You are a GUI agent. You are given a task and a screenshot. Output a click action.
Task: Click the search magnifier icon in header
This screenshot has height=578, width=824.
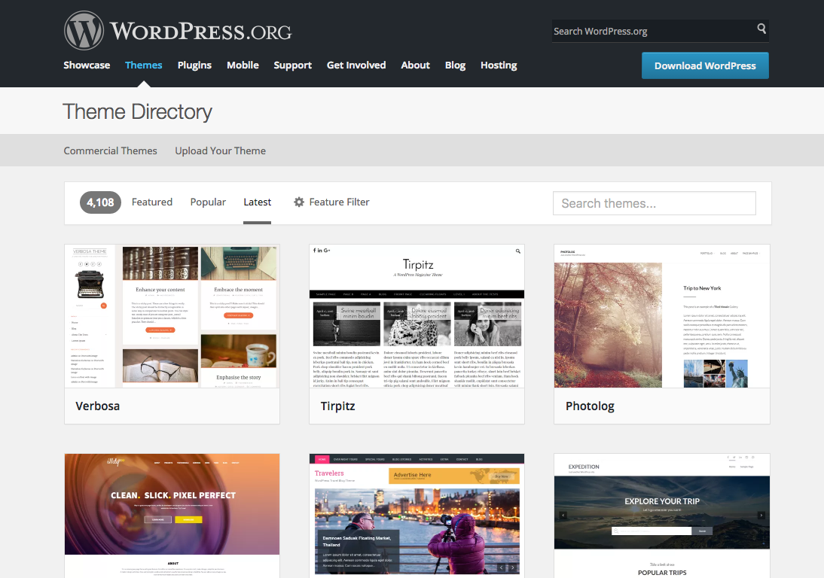pos(761,29)
